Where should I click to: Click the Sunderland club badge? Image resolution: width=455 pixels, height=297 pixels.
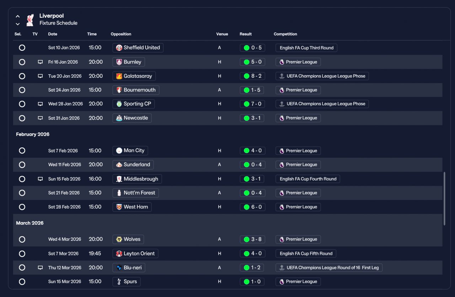tap(119, 164)
